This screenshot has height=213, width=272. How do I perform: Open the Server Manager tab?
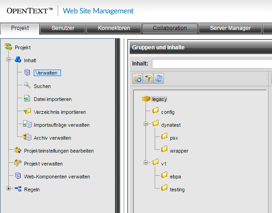tap(230, 28)
